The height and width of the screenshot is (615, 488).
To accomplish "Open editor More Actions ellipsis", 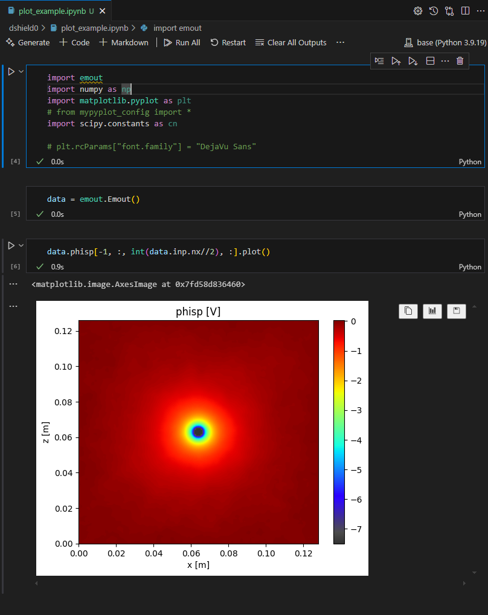I will (x=481, y=11).
